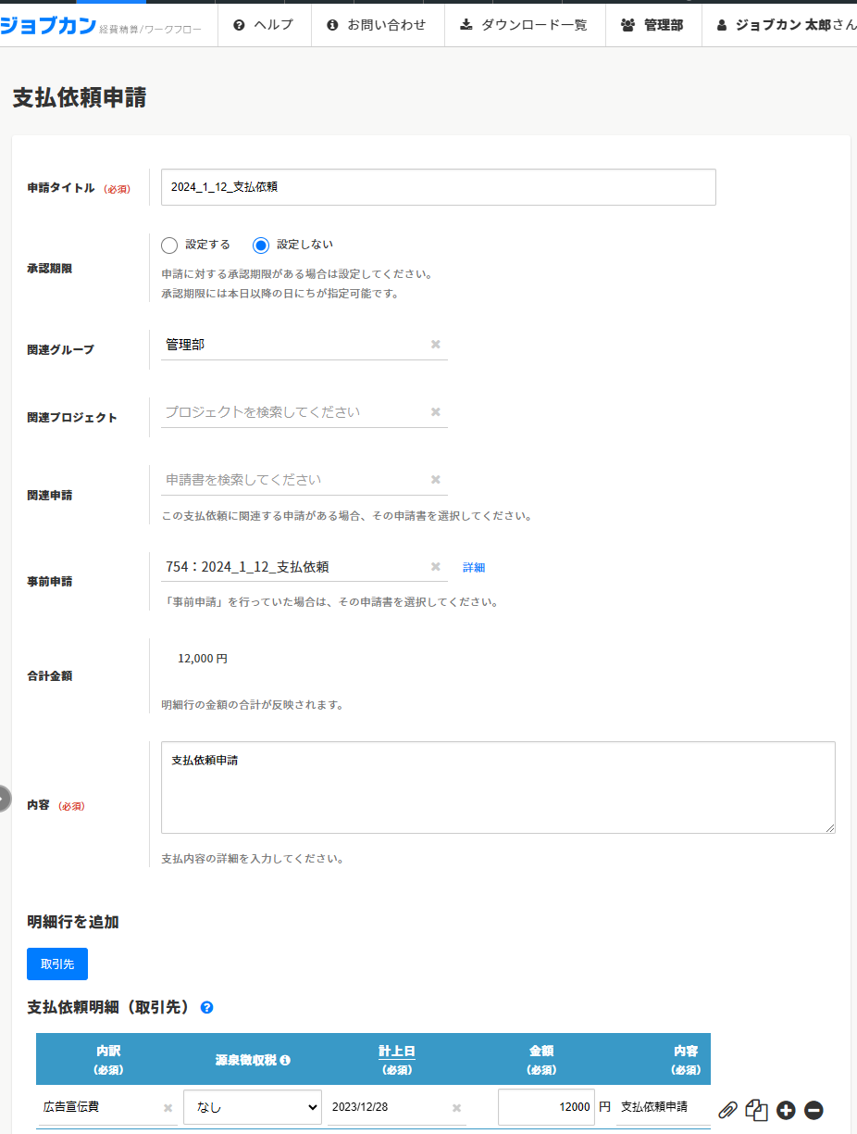Click the 取引先 button
The image size is (857, 1134).
[x=57, y=964]
